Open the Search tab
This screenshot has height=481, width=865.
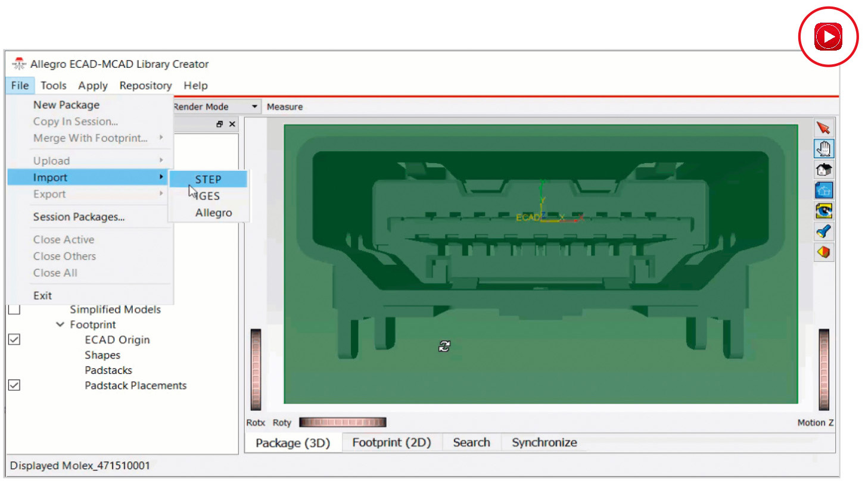click(471, 442)
